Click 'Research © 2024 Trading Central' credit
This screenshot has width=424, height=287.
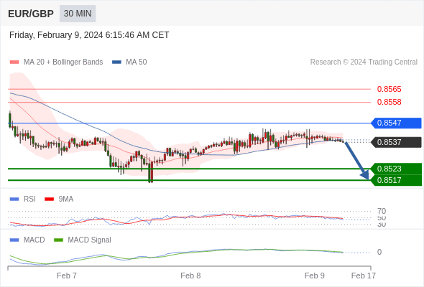point(364,62)
